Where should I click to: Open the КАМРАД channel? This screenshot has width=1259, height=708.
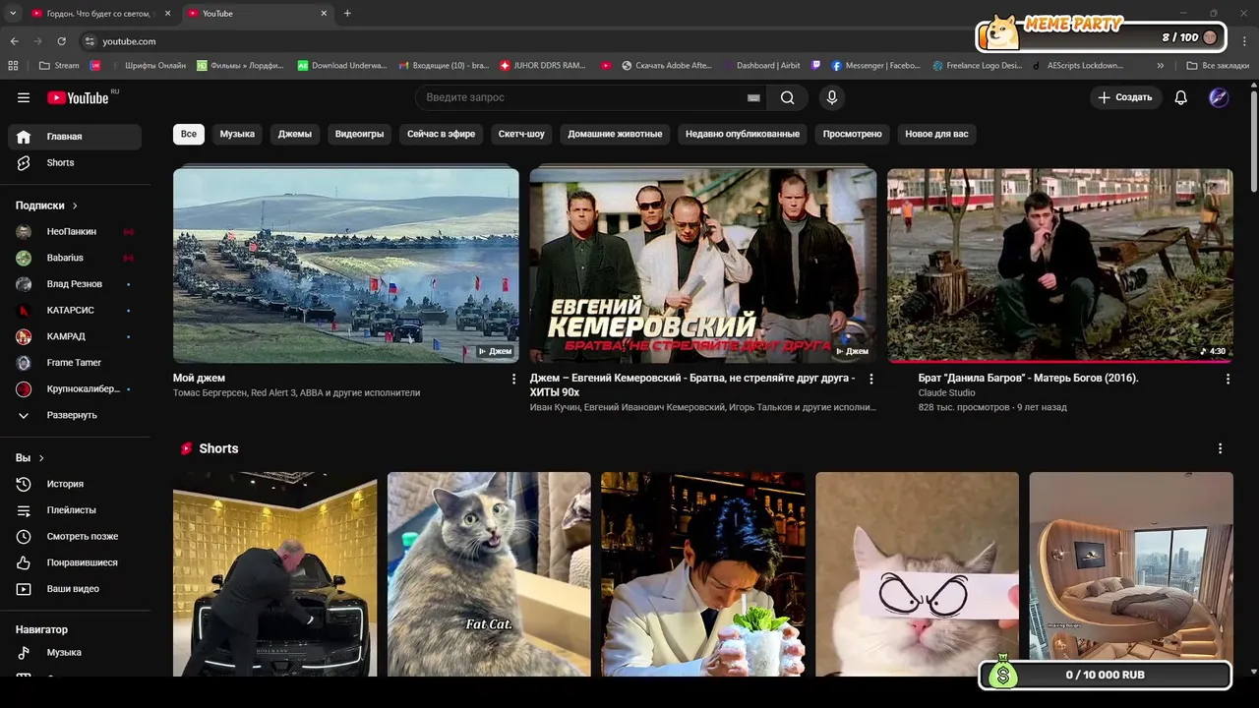tap(75, 336)
